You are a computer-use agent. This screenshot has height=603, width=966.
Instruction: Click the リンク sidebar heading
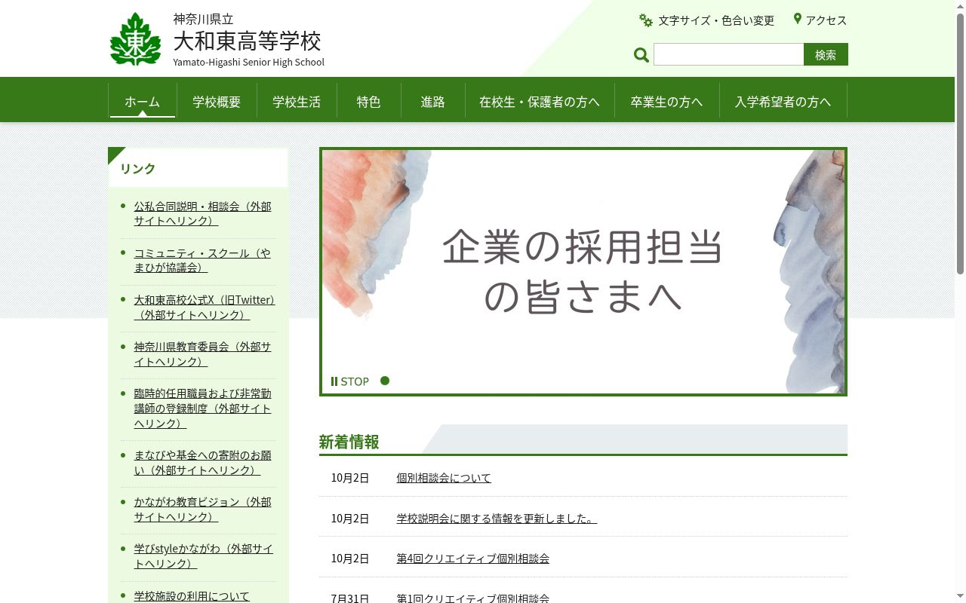(x=137, y=168)
